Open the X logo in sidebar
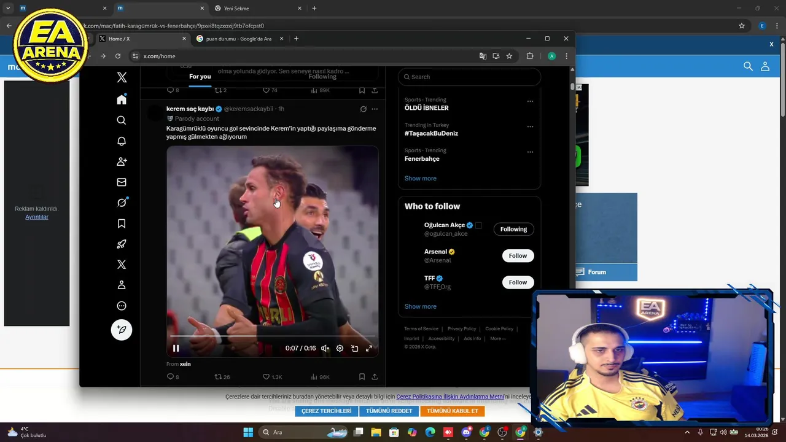Screen dimensions: 786x442 click(122, 77)
